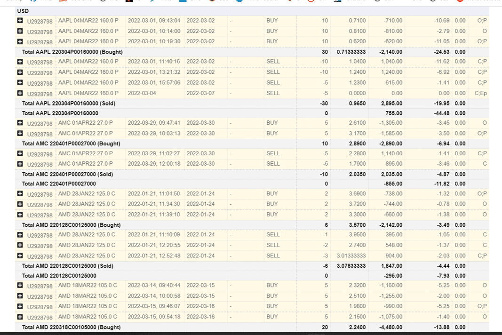502x335 pixels.
Task: Click the AMC sold average price 2.0350
Action: point(358,174)
